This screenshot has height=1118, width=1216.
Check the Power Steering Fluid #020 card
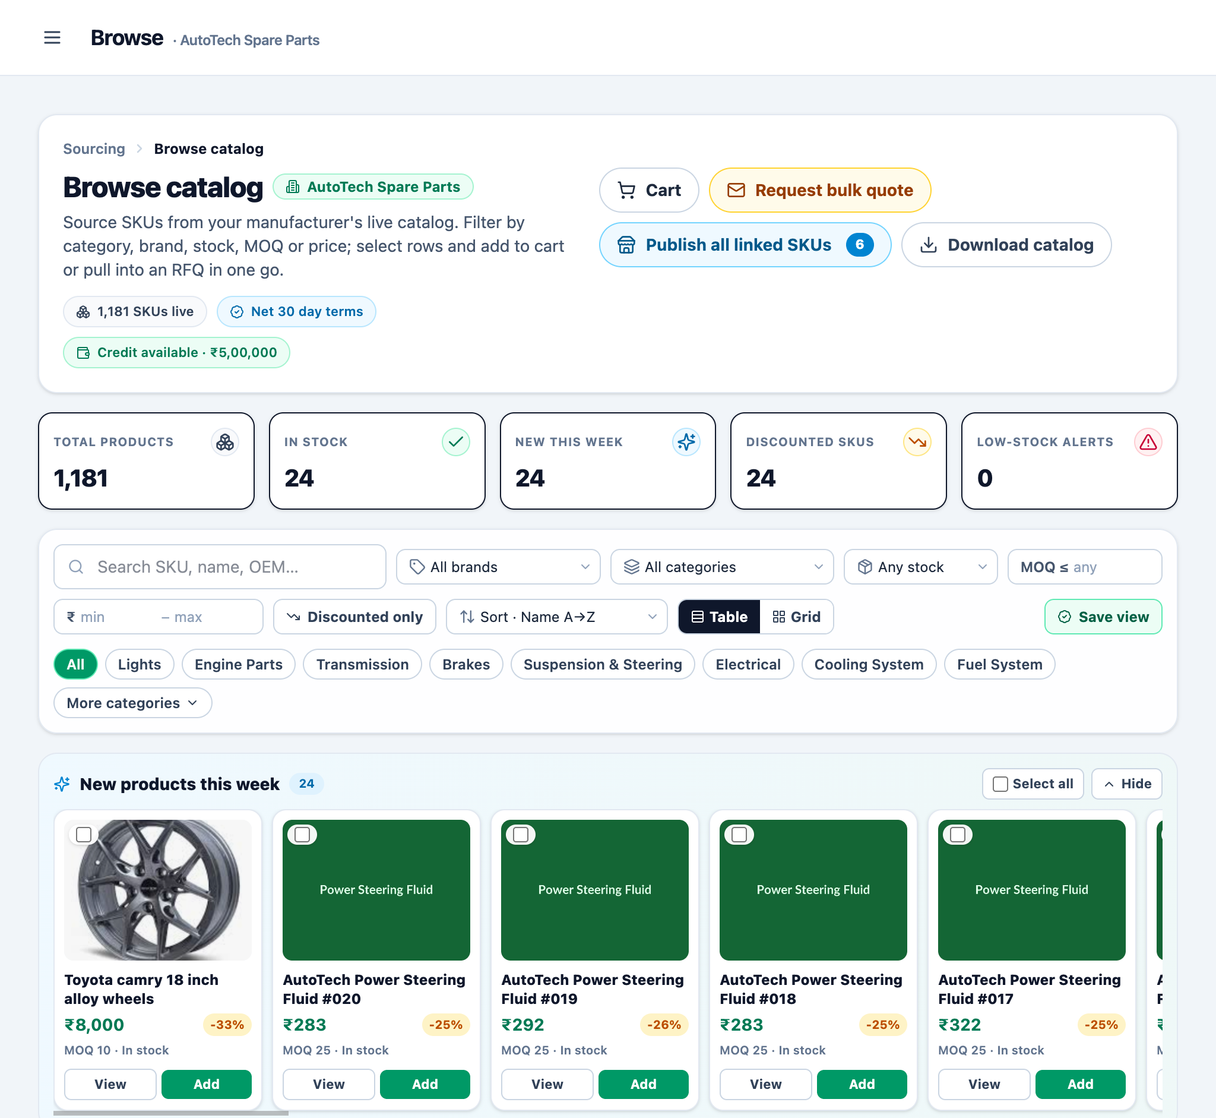coord(302,835)
